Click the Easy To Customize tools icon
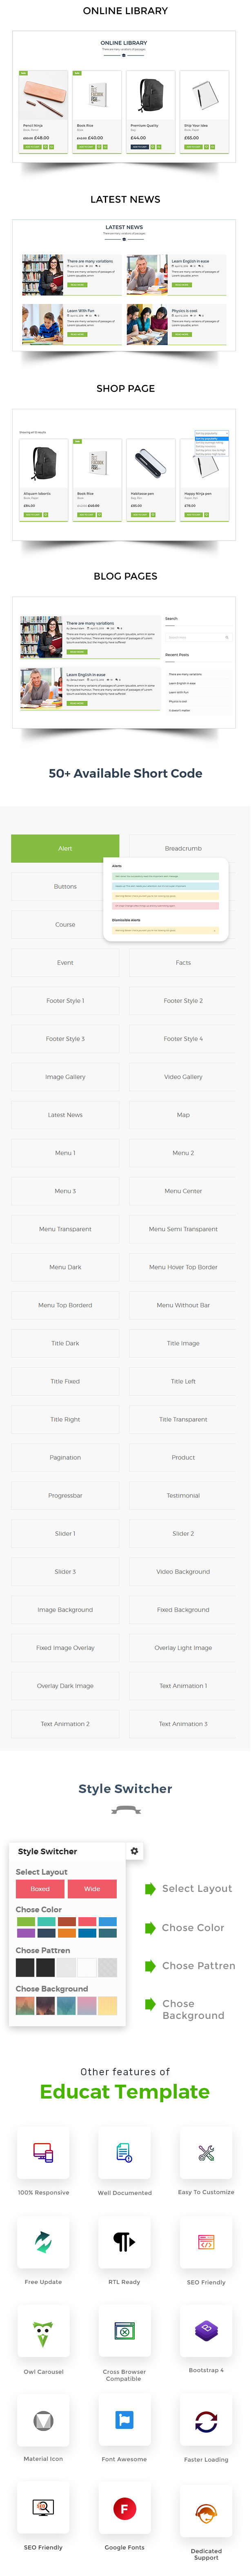 point(206,2152)
